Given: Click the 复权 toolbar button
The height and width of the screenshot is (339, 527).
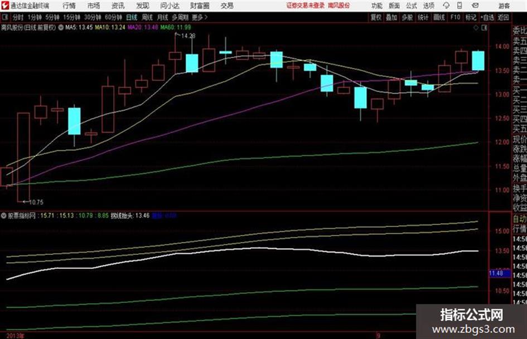Looking at the screenshot, I should [x=376, y=17].
